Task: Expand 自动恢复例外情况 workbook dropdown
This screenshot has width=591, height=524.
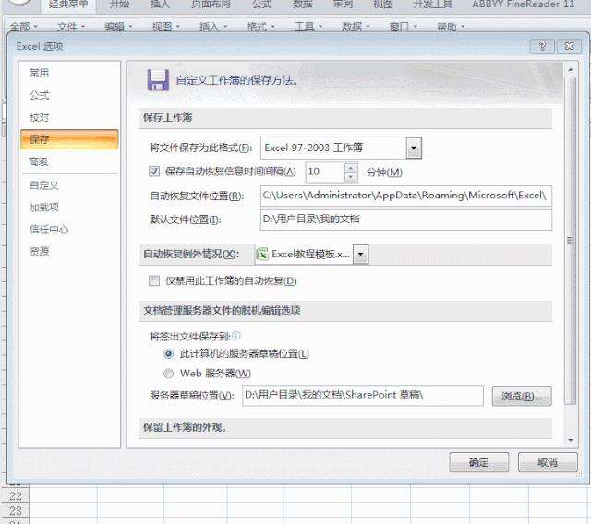Action: [360, 255]
